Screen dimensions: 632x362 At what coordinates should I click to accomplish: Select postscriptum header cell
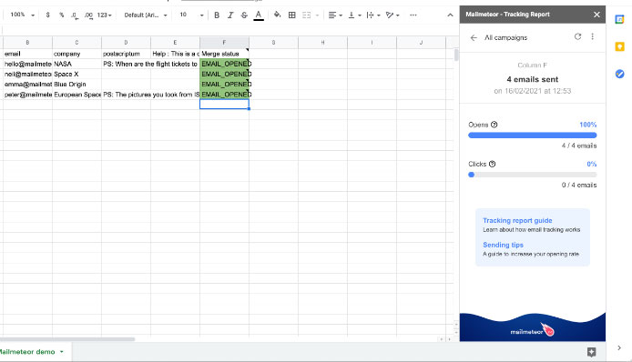(126, 54)
